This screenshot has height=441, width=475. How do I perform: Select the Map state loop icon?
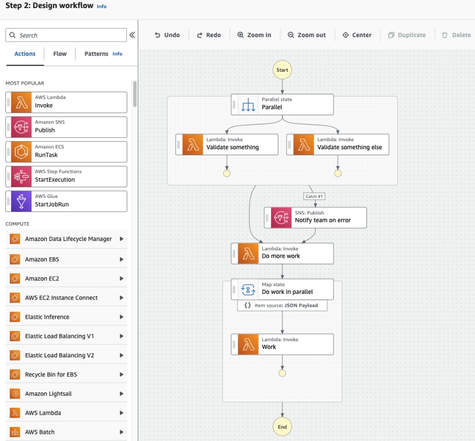248,290
